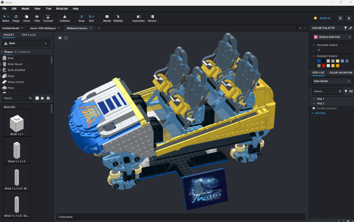
Task: Launch the Mosaic tool
Action: click(152, 18)
